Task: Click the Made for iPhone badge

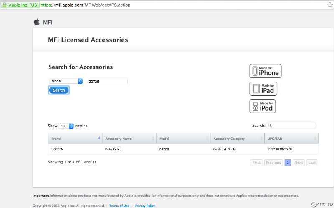Action: [x=266, y=71]
